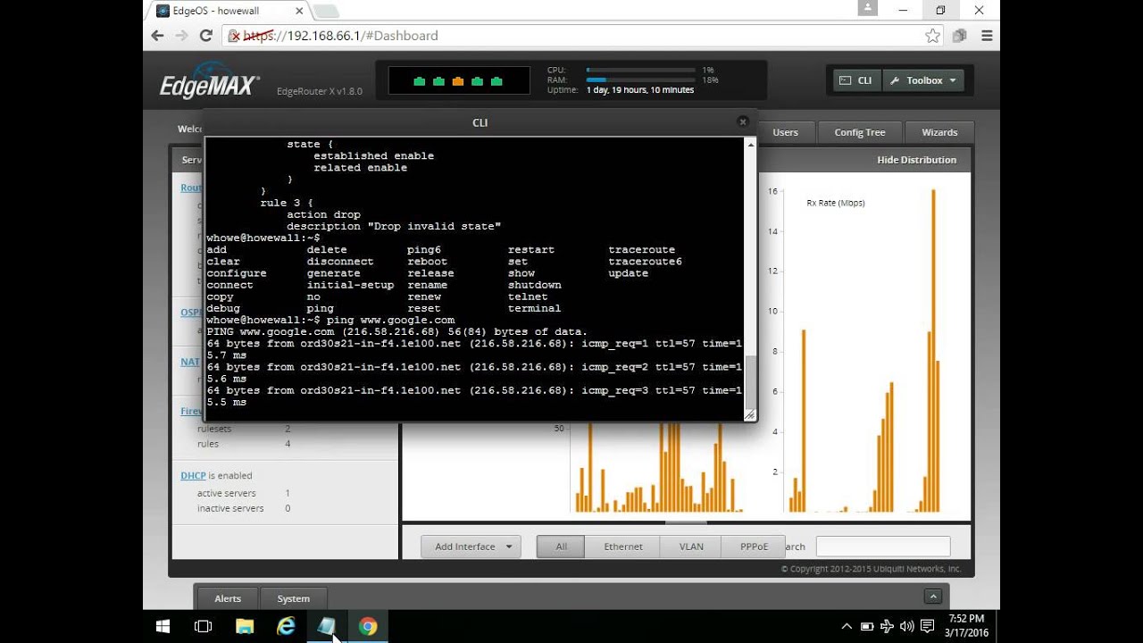
Task: Bookmark this page with star icon
Action: click(x=932, y=36)
